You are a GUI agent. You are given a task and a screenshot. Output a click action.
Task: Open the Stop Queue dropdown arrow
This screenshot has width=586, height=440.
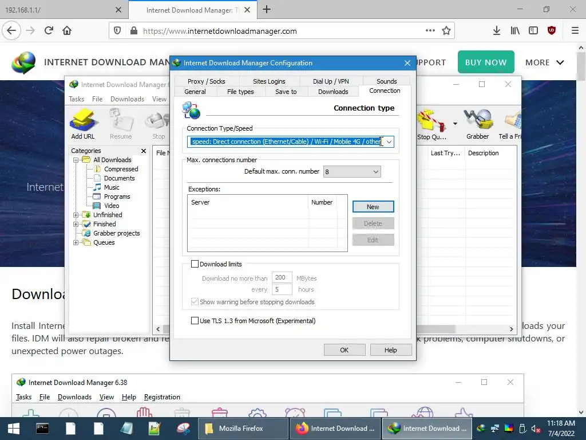tap(455, 124)
